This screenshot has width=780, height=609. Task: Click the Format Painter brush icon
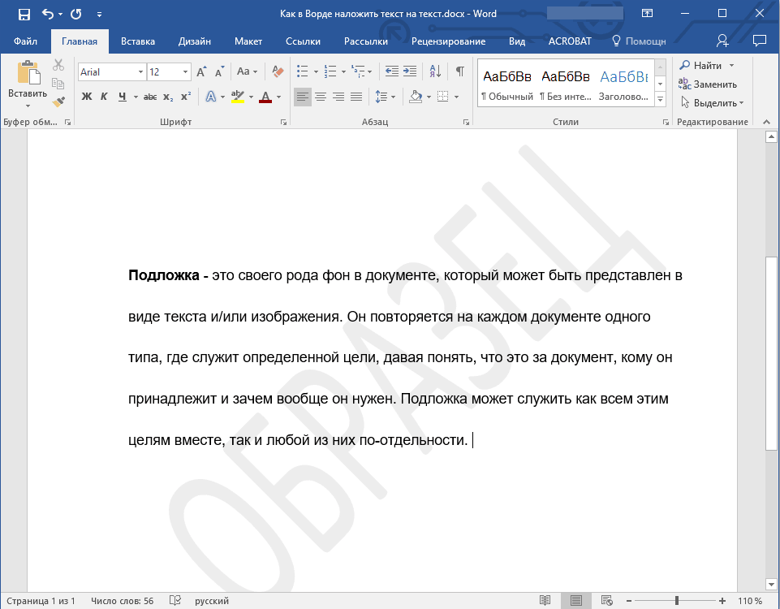(58, 101)
